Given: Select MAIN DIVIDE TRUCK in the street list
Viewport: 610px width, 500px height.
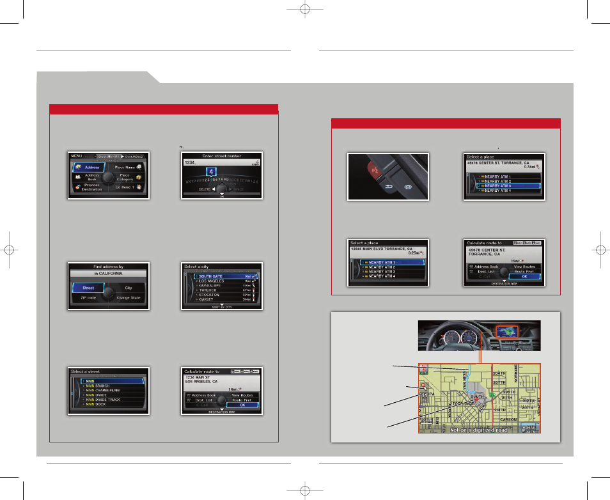Looking at the screenshot, I should tap(113, 400).
